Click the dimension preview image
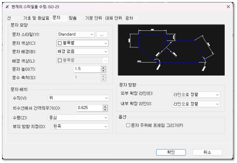Viewport: 237px width, 163px height. point(171,50)
